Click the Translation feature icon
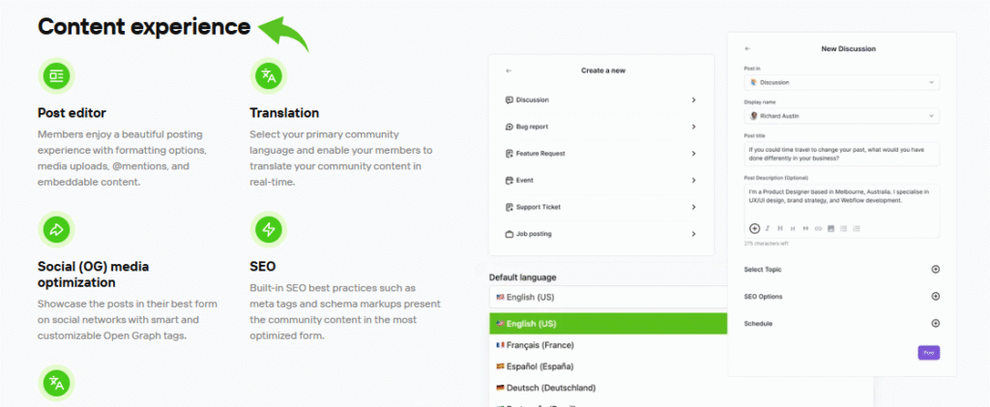This screenshot has width=990, height=407. coord(268,74)
